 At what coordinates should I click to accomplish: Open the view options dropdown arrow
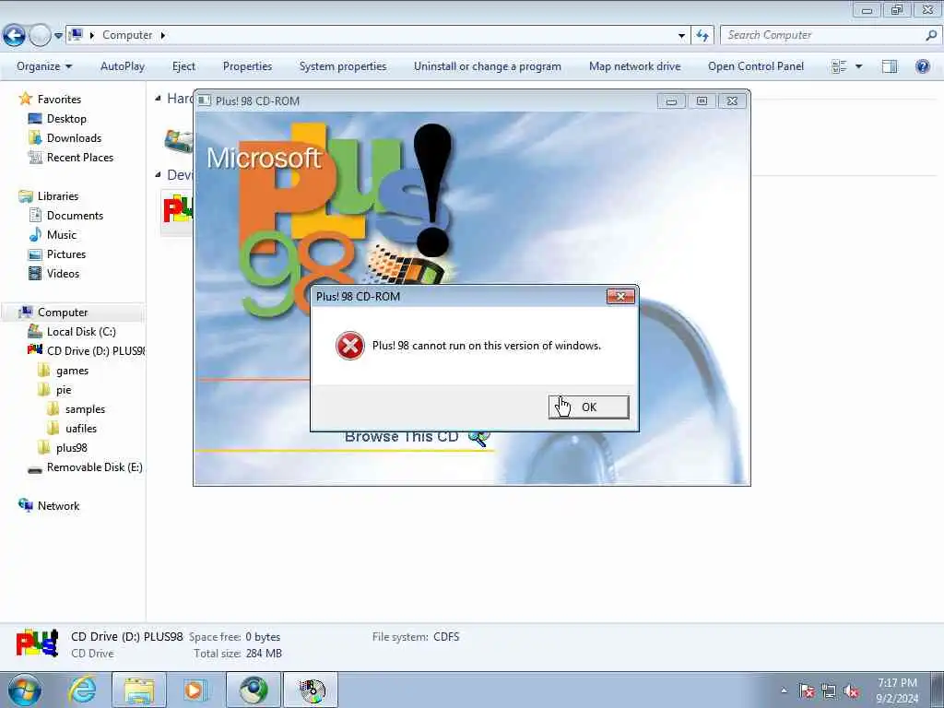point(858,66)
